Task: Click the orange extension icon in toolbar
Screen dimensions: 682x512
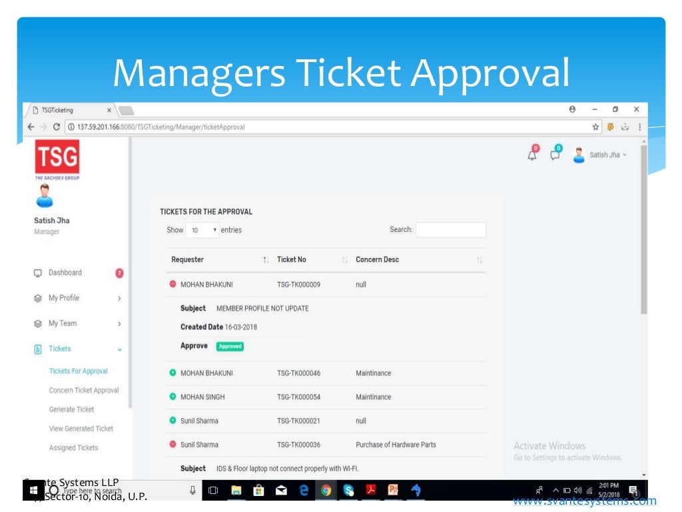Action: [610, 127]
